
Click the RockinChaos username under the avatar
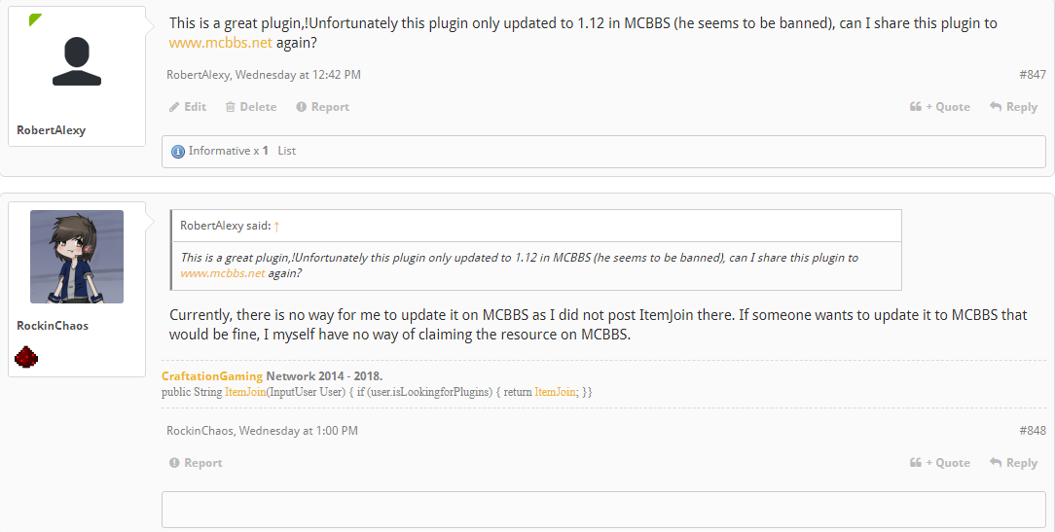(x=53, y=326)
